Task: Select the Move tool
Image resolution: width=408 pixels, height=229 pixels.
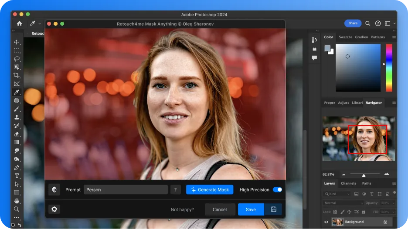Action: coord(17,42)
